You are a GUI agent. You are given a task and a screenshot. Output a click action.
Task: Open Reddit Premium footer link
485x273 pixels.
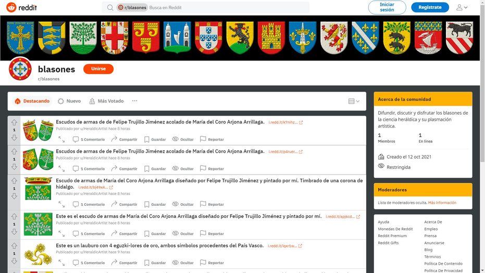[x=392, y=236]
